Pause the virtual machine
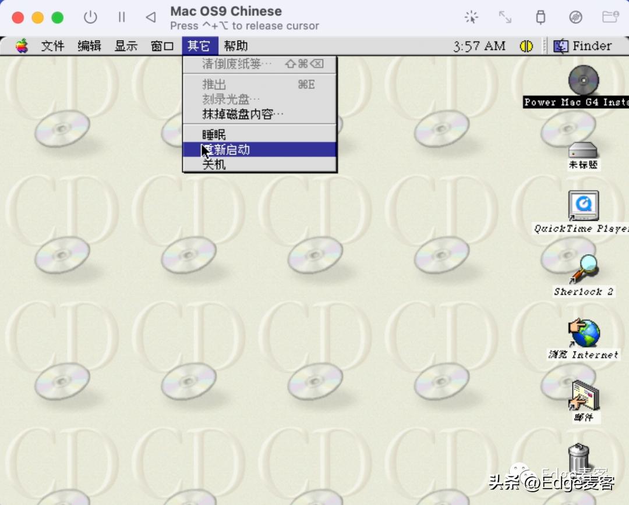Viewport: 629px width, 505px height. [x=122, y=17]
